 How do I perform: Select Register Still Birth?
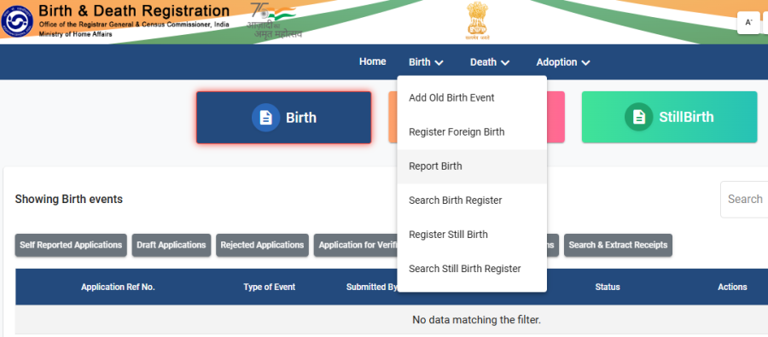pyautogui.click(x=472, y=235)
